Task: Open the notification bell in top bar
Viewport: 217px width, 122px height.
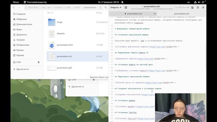Action: point(122,2)
